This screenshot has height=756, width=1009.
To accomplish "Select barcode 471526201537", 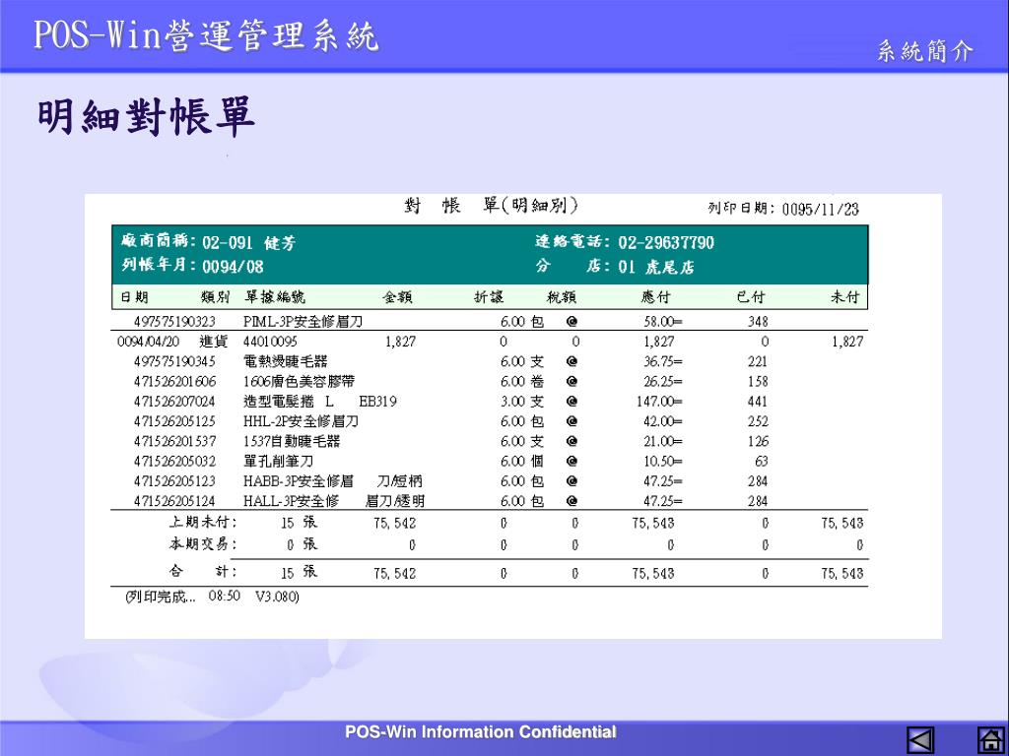I will (174, 441).
